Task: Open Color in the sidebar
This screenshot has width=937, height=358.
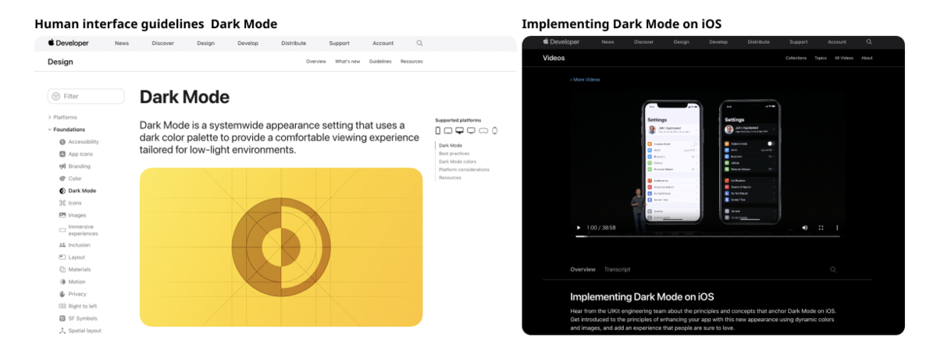Action: click(x=70, y=179)
